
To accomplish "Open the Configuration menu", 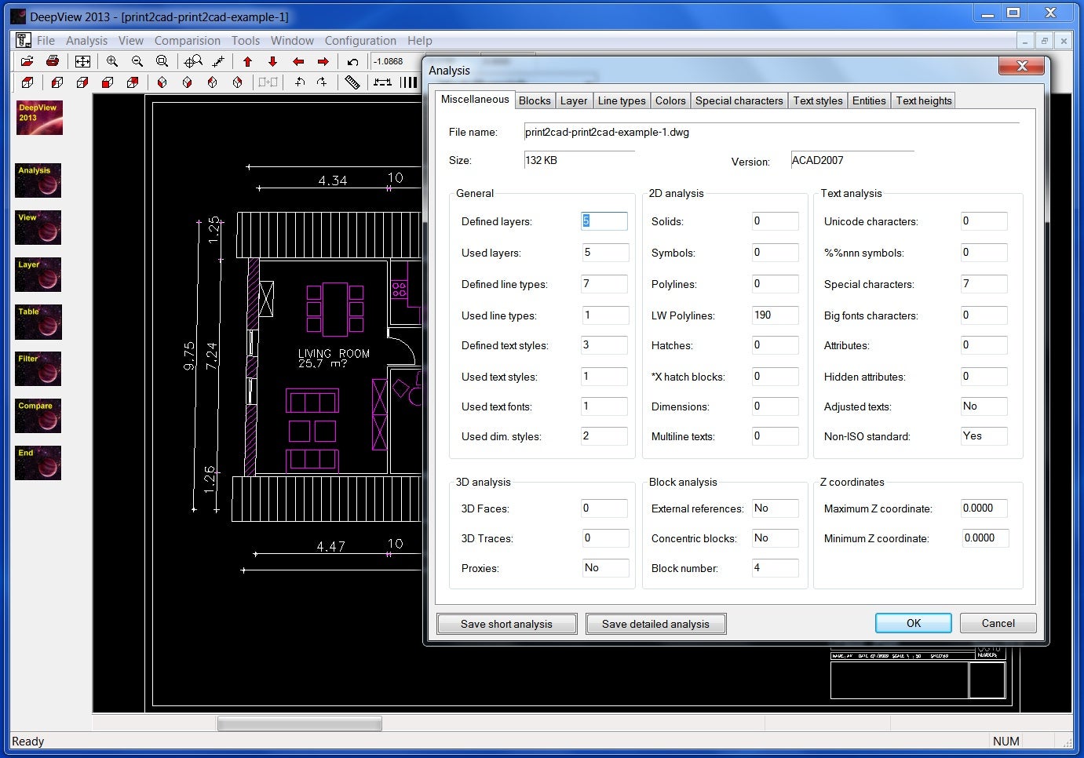I will (360, 41).
